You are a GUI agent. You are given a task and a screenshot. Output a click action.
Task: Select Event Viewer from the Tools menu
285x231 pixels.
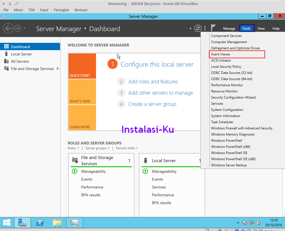(222, 54)
